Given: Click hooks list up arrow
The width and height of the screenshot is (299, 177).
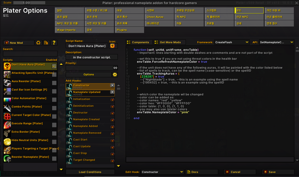Looking at the screenshot, I should (x=118, y=86).
